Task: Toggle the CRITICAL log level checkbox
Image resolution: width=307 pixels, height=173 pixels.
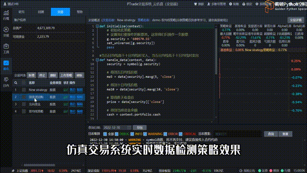Action: pos(180,134)
